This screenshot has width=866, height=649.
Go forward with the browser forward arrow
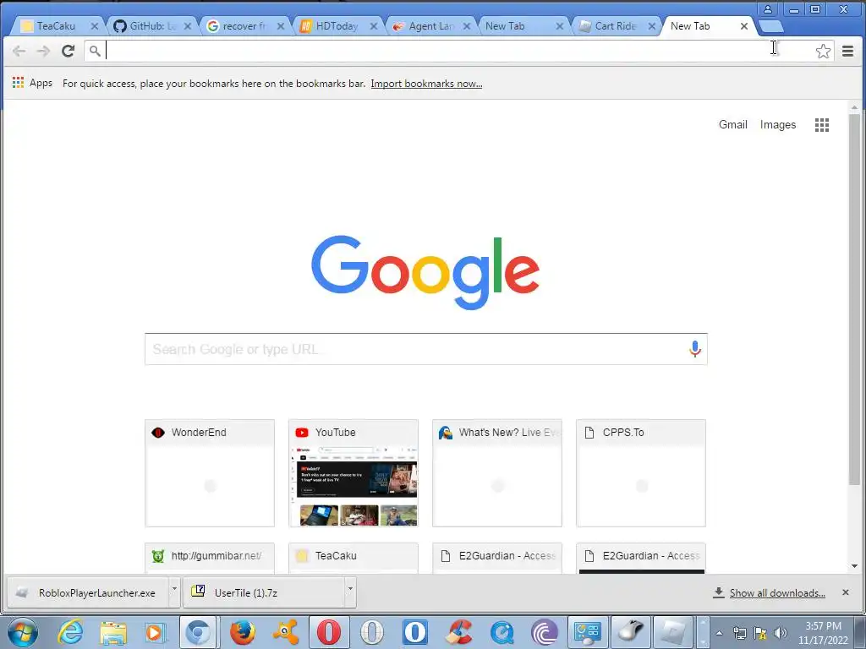tap(43, 52)
